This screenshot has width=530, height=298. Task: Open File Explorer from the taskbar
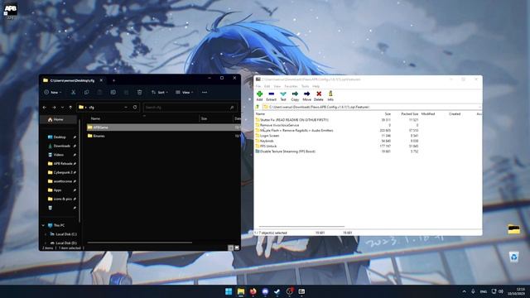241,291
